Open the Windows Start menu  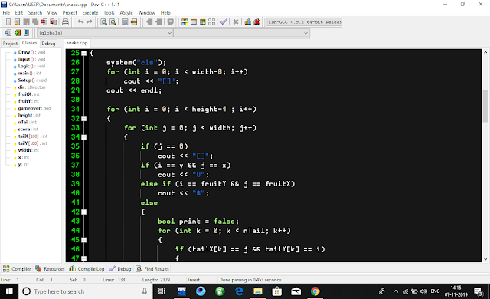[9, 291]
